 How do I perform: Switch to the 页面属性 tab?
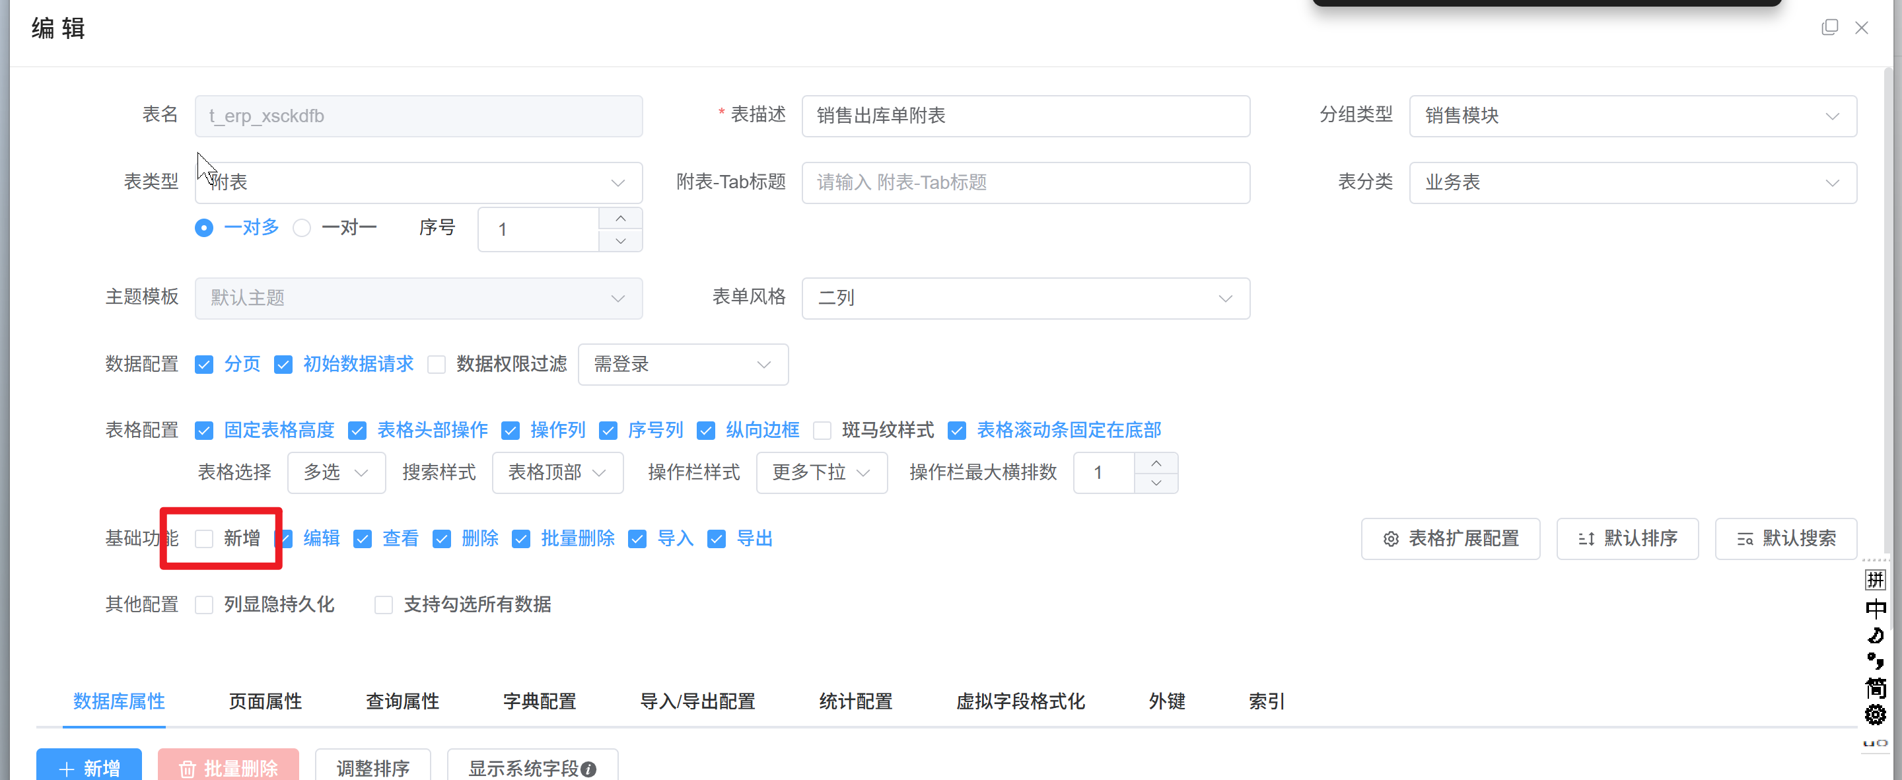[265, 700]
